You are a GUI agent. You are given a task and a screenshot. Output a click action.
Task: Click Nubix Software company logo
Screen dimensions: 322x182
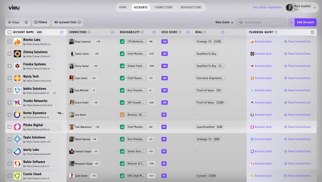coord(17,164)
